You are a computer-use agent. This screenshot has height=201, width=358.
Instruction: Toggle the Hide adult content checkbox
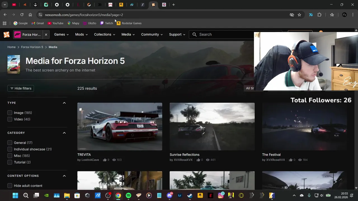coord(10,186)
